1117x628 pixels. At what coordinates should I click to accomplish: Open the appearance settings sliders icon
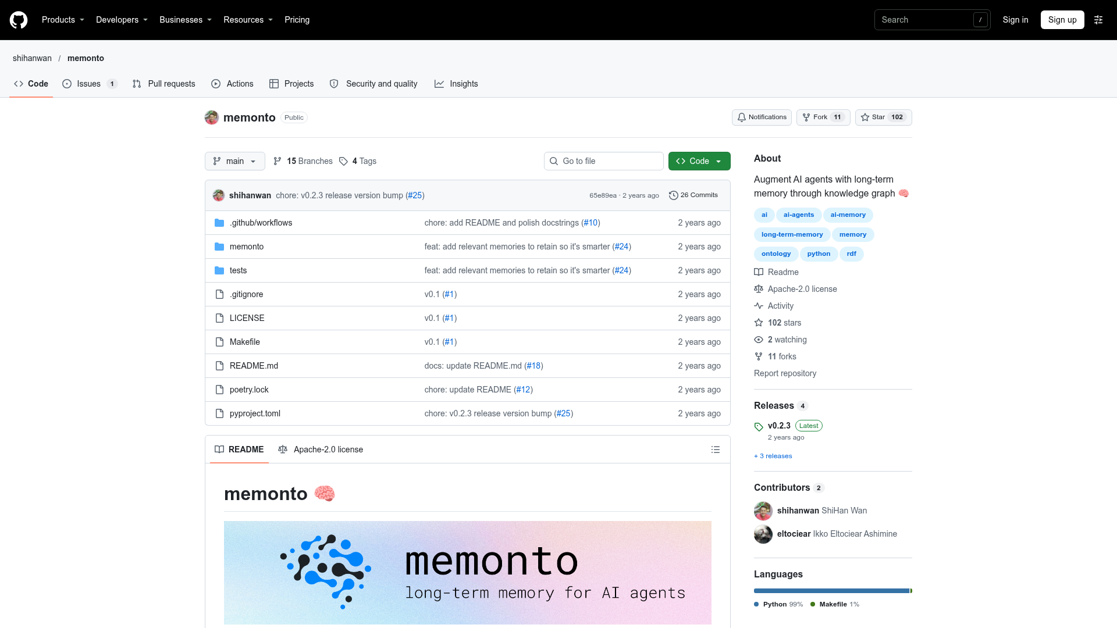tap(1098, 20)
